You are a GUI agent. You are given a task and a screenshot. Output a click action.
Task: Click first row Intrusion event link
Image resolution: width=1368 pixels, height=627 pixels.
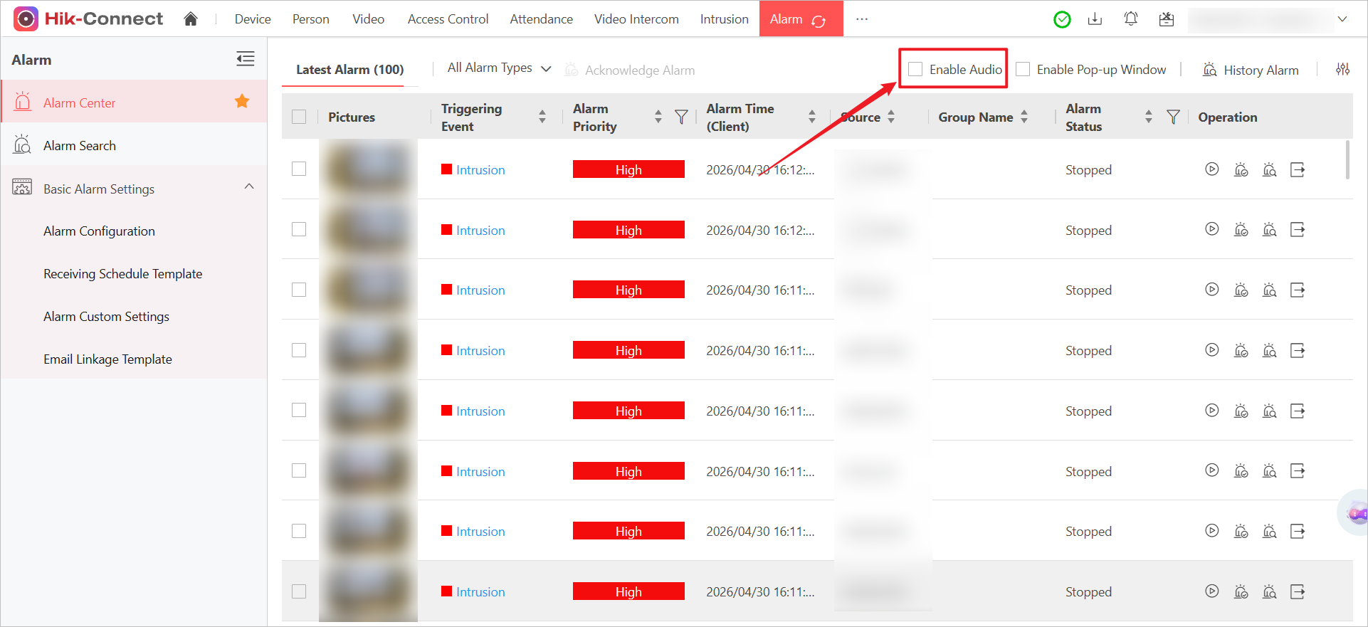[480, 170]
